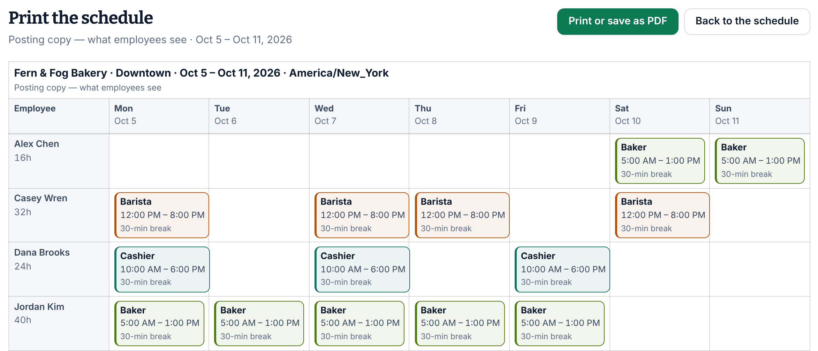The image size is (818, 351).
Task: Click Casey Wren's Saturday Barista shift
Action: pos(662,215)
